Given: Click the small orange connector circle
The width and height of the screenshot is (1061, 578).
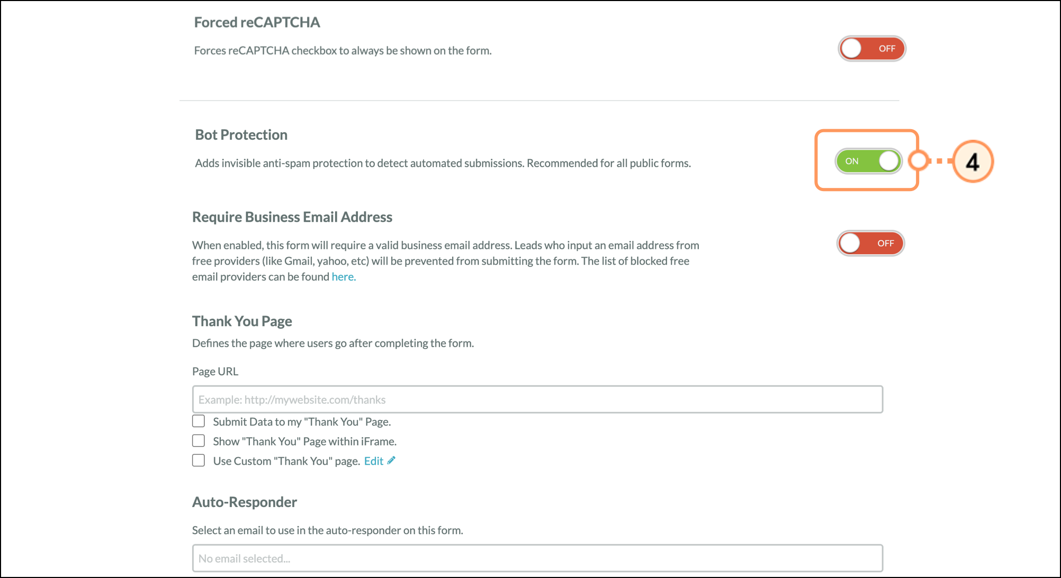Looking at the screenshot, I should click(919, 161).
